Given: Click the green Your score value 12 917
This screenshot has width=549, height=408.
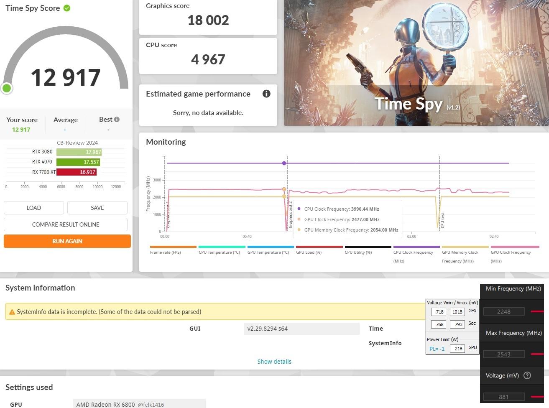Looking at the screenshot, I should pyautogui.click(x=21, y=130).
